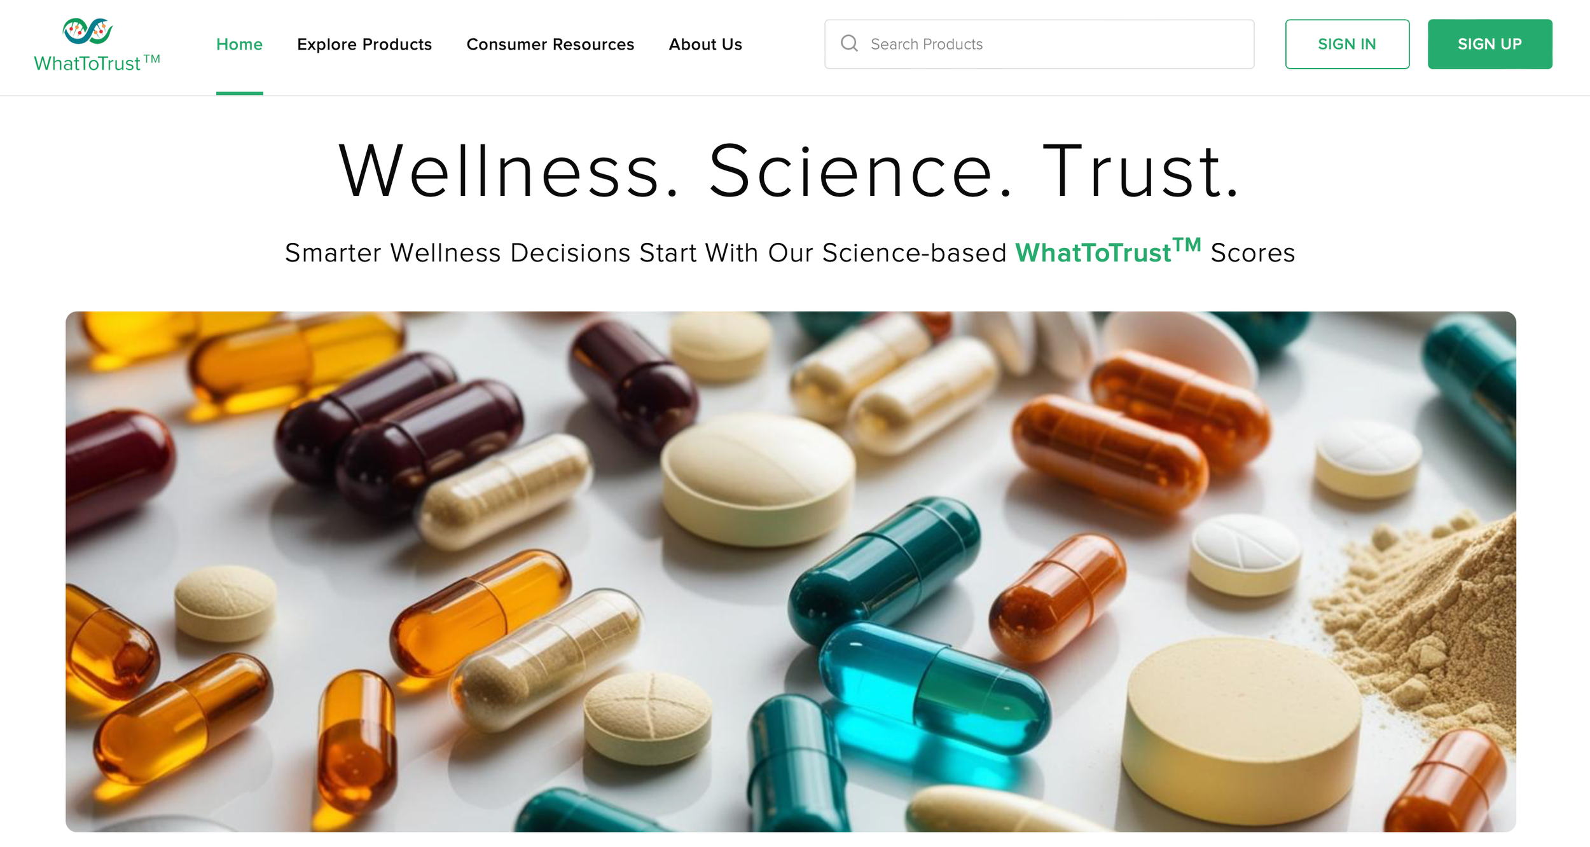Go to the About Us page
This screenshot has height=847, width=1590.
click(x=705, y=44)
